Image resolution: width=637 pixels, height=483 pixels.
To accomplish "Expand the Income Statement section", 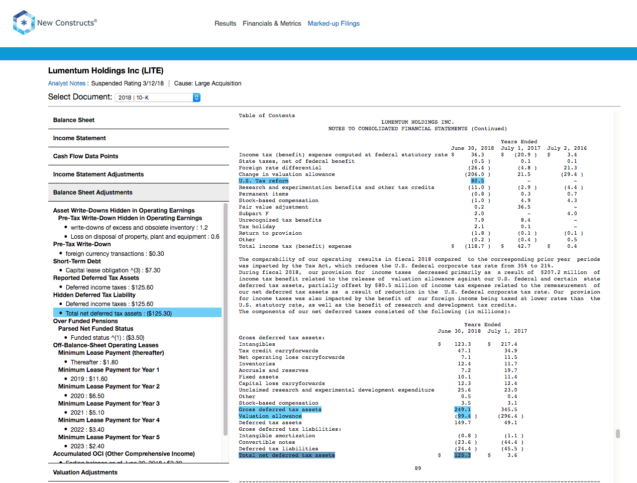I will tap(139, 138).
